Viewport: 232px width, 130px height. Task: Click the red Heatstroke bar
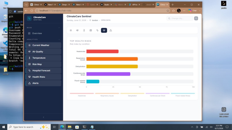point(102,51)
